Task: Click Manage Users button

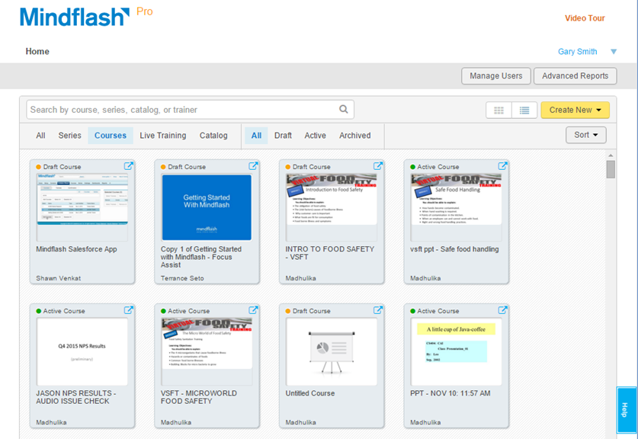Action: click(496, 75)
